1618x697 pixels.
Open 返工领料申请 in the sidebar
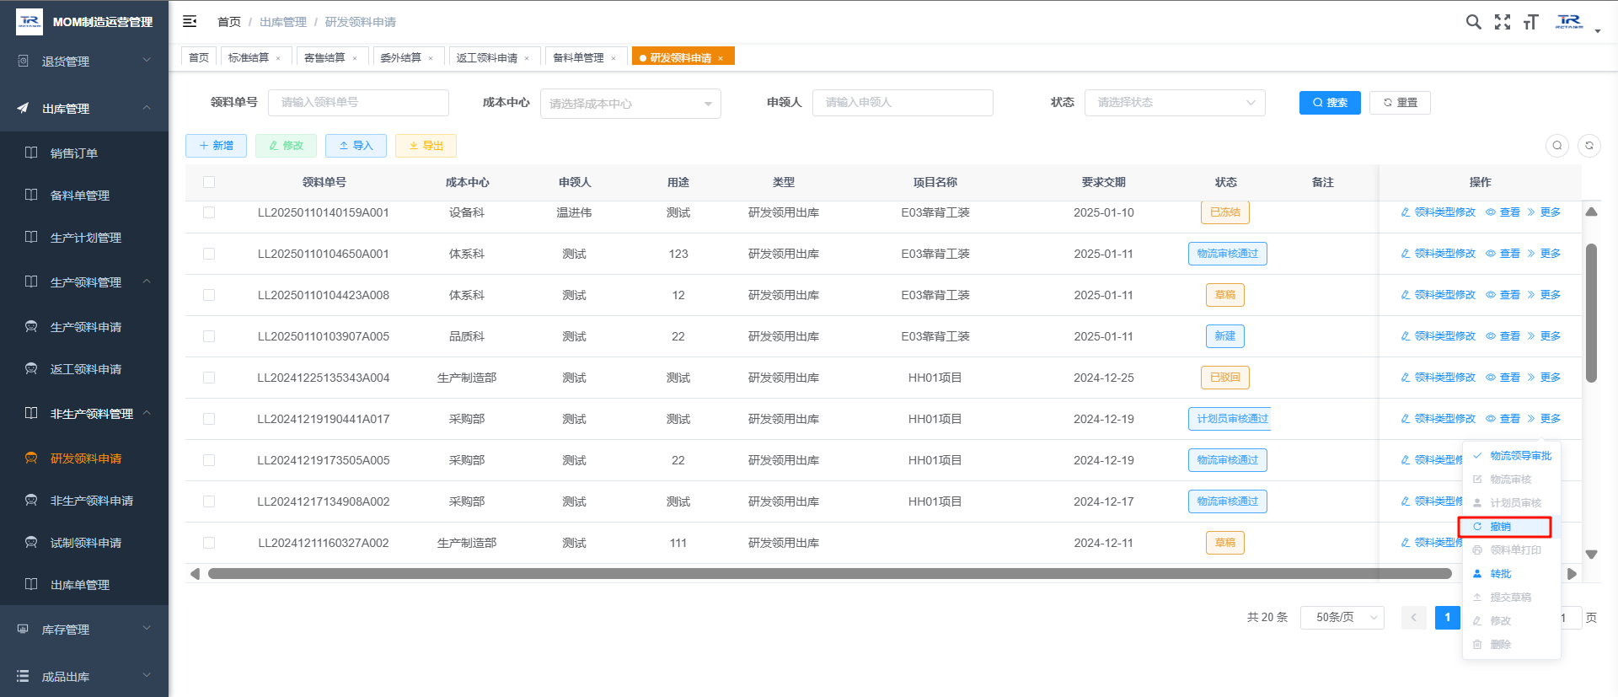point(86,369)
